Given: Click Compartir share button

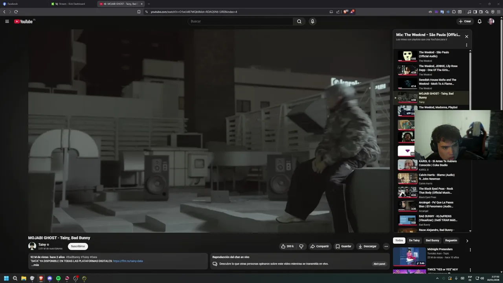Looking at the screenshot, I should tap(319, 246).
